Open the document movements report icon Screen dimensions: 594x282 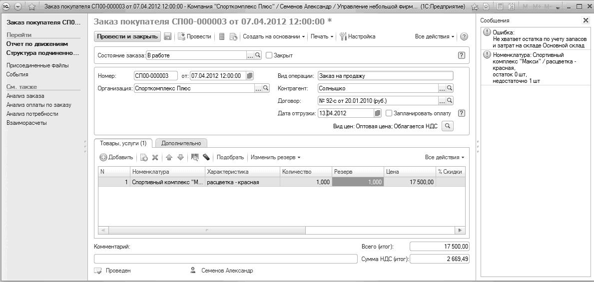222,36
